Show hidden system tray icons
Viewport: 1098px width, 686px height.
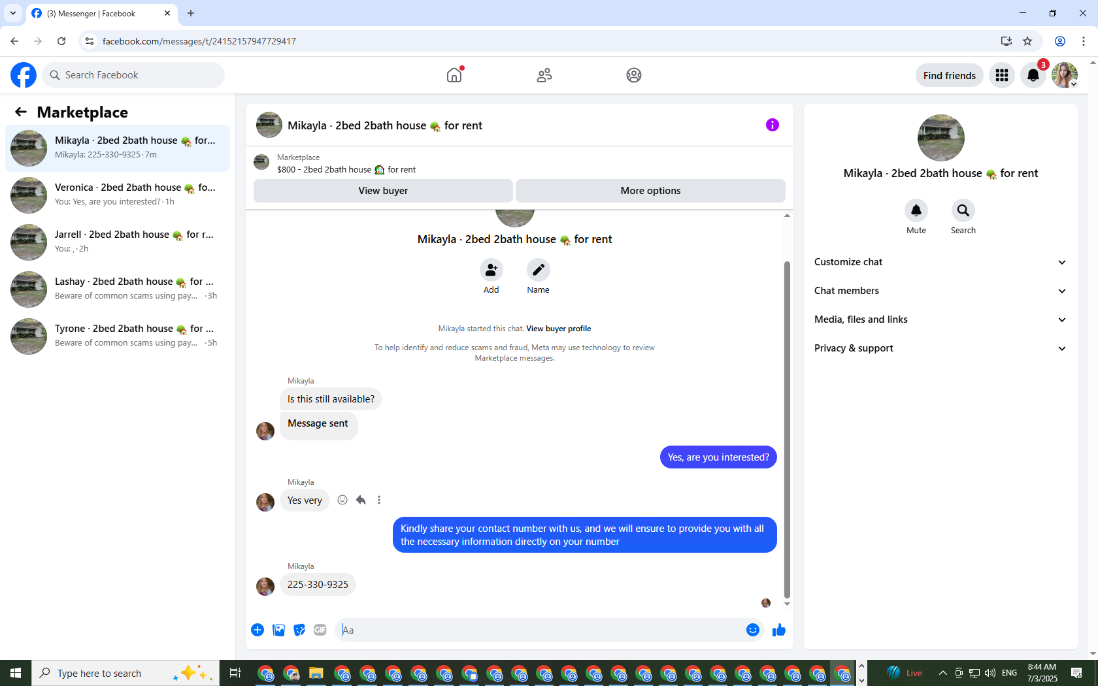[x=943, y=673]
